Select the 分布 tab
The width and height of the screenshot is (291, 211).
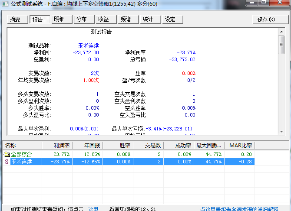[82, 19]
